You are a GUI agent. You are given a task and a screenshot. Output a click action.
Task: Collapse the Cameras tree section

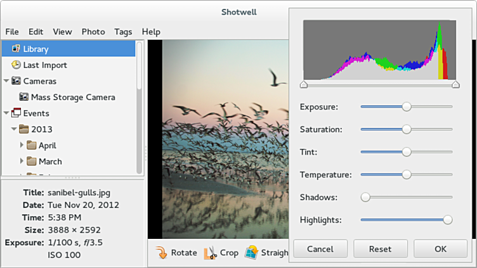pyautogui.click(x=6, y=81)
